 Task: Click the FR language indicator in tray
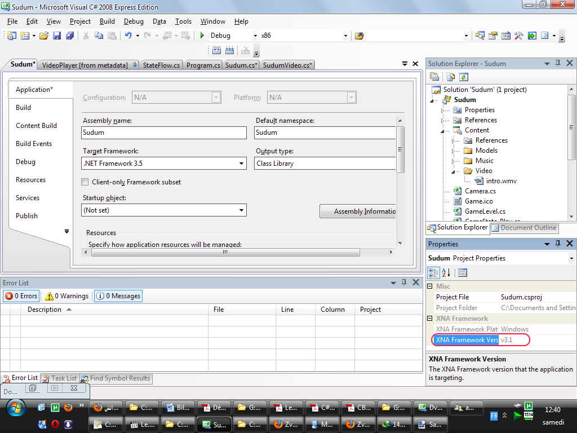click(494, 416)
